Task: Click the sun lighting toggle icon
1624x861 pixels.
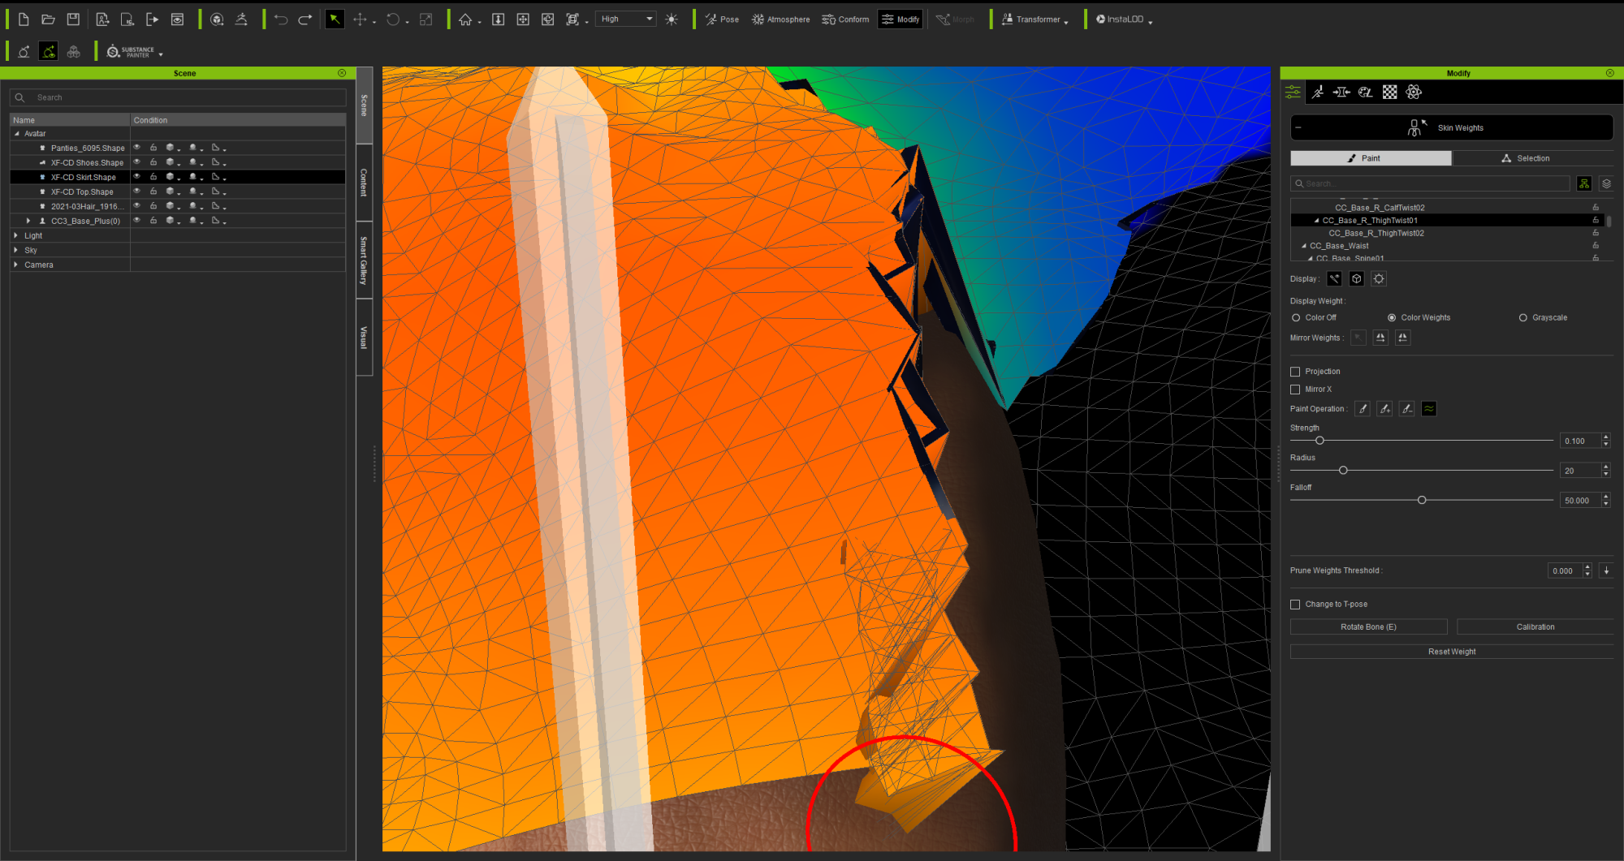Action: (672, 19)
